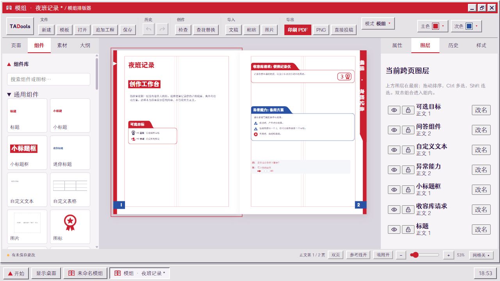Screen dimensions: 500x281
Task: Lock the 小标题框 layer
Action: click(x=408, y=190)
